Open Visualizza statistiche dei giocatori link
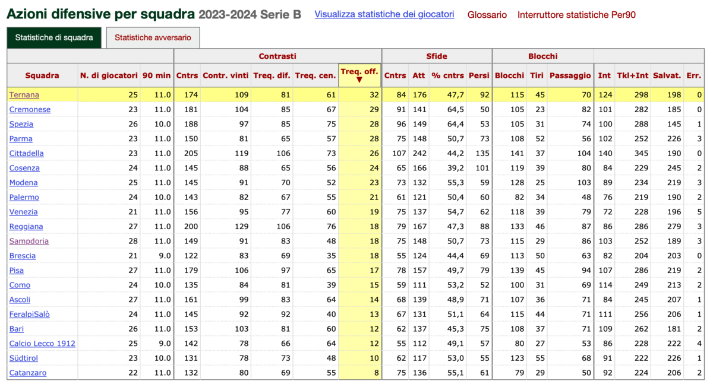 (384, 14)
